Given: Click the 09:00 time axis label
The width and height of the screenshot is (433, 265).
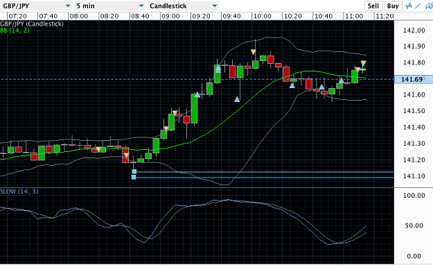Looking at the screenshot, I should [x=170, y=17].
